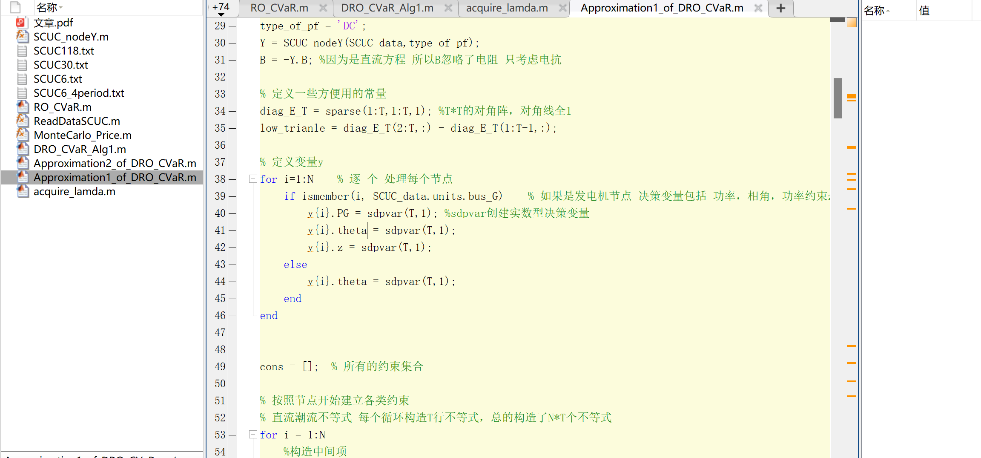Click the editor vertical scrollbar thumb
The width and height of the screenshot is (981, 458).
pyautogui.click(x=838, y=98)
